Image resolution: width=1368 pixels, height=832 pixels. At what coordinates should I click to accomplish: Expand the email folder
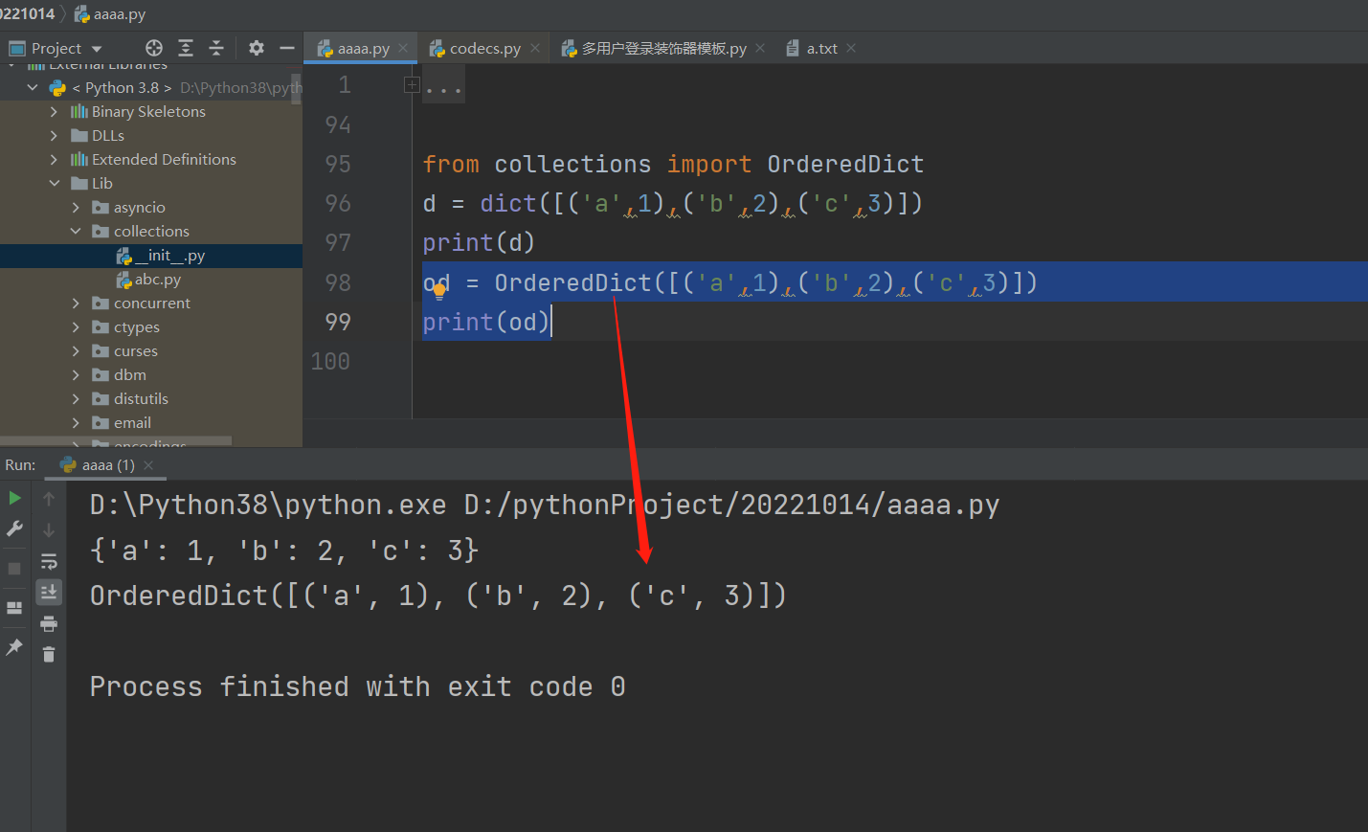pyautogui.click(x=76, y=422)
